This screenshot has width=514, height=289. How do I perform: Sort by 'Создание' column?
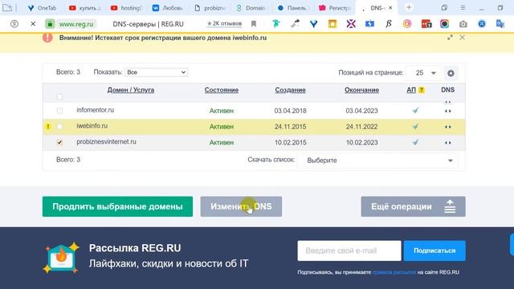pos(290,90)
